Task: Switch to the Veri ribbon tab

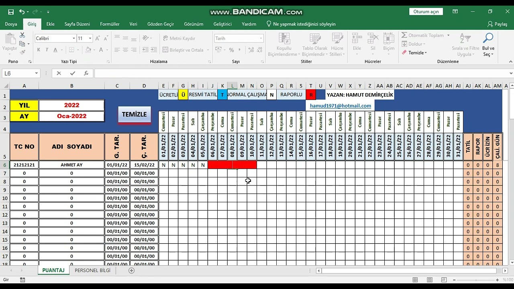Action: [x=133, y=24]
